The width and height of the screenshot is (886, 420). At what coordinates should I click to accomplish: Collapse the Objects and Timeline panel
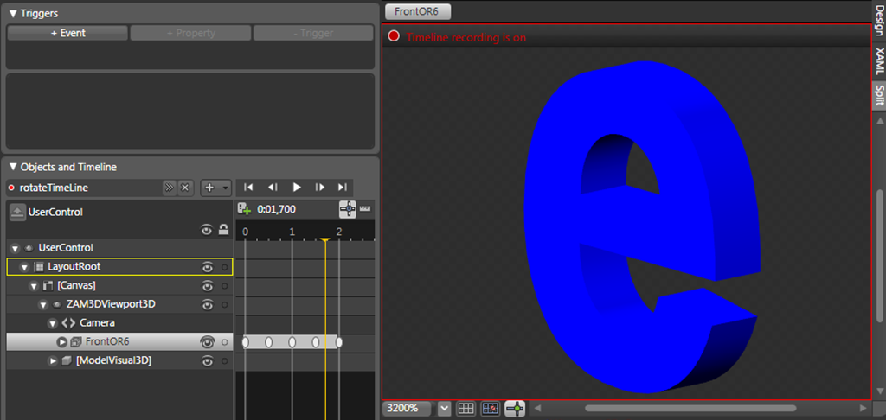click(x=13, y=167)
